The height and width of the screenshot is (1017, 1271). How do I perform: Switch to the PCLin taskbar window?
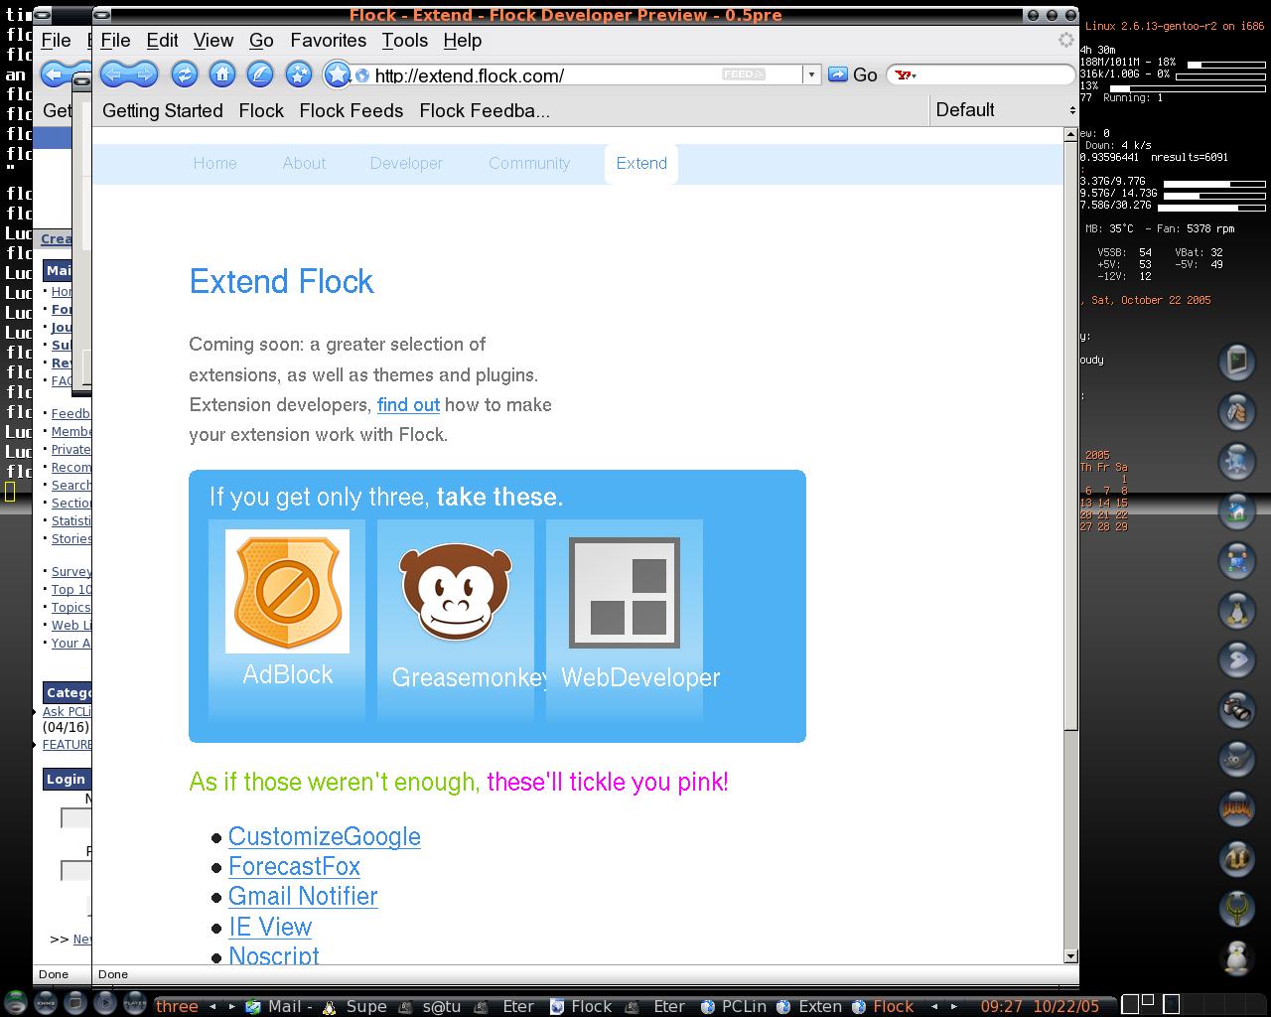(734, 1006)
